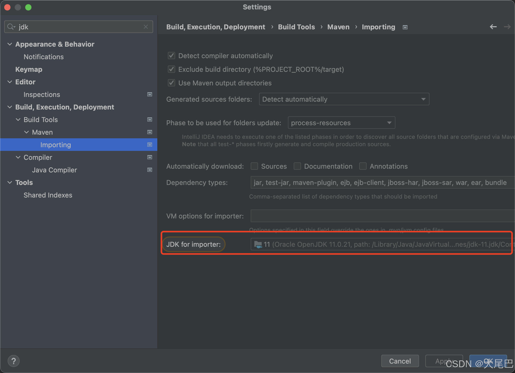Clear the jdk search field

tap(146, 27)
